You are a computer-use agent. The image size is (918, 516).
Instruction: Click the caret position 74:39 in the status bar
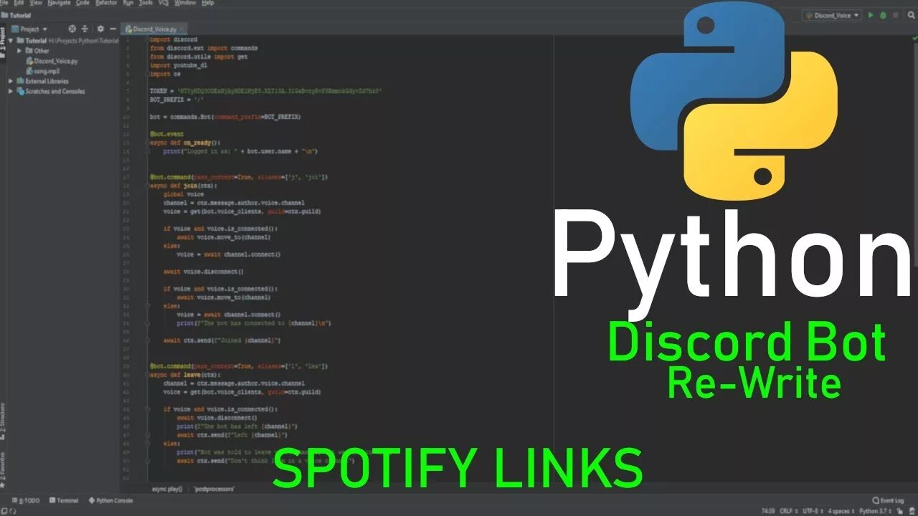(x=768, y=511)
